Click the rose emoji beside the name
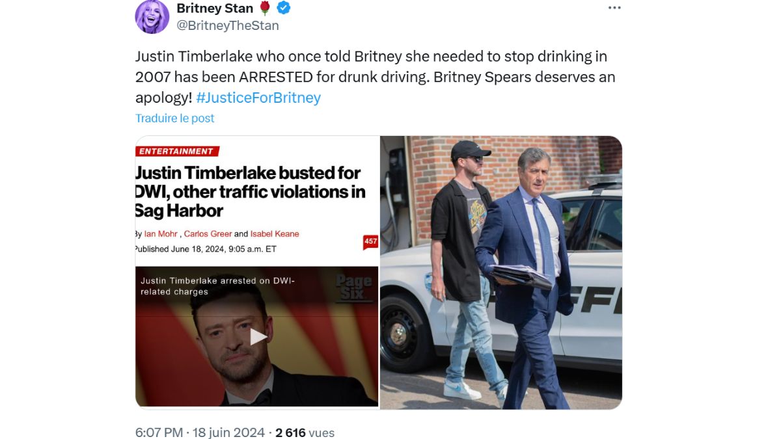The width and height of the screenshot is (781, 439). tap(265, 8)
